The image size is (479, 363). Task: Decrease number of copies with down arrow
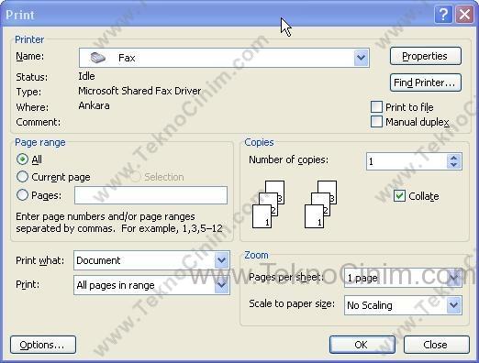click(x=454, y=165)
